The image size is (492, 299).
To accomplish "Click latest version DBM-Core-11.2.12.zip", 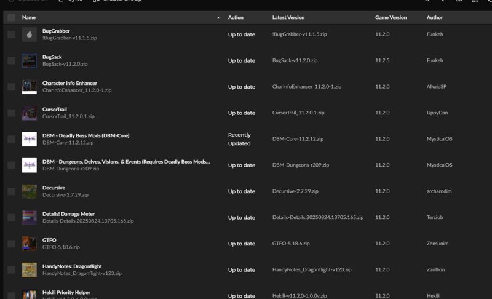I will click(298, 138).
